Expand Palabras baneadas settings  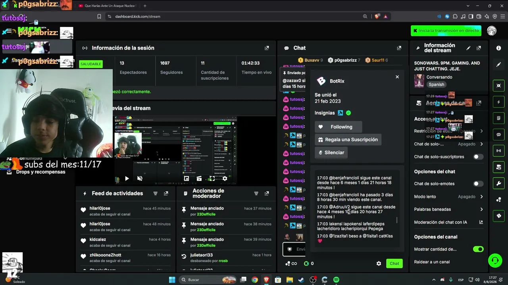481,209
